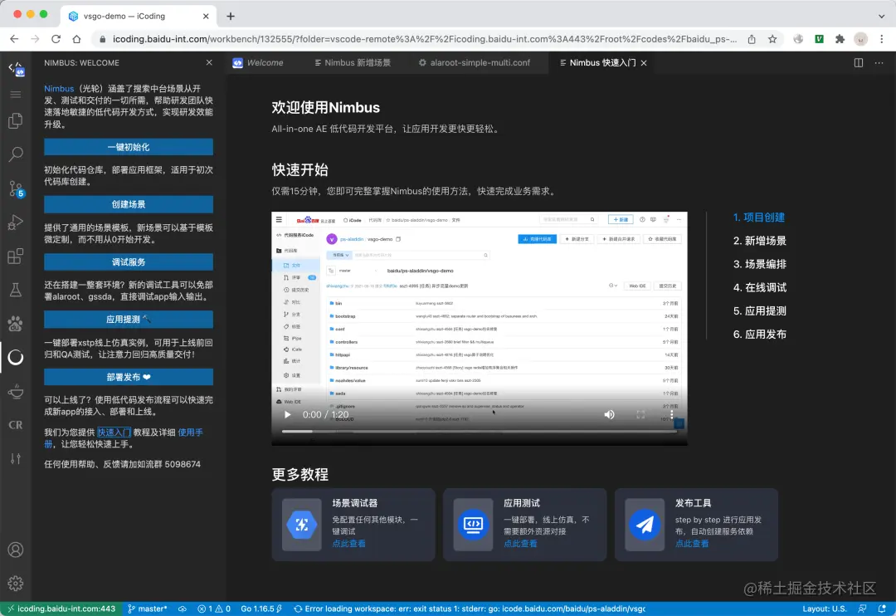The height and width of the screenshot is (616, 896).
Task: Select the Run and Debug icon
Action: click(16, 222)
